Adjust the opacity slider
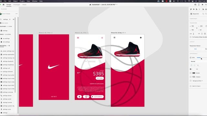This screenshot has width=207, height=116. point(202,58)
